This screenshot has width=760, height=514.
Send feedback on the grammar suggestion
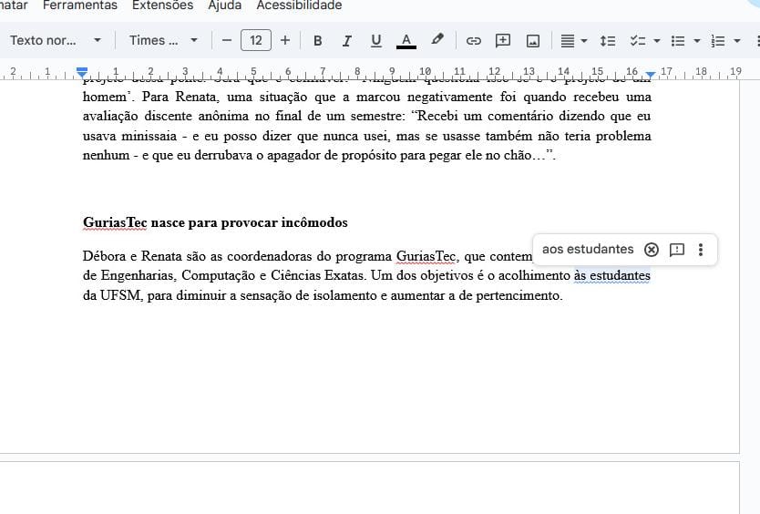tap(676, 250)
